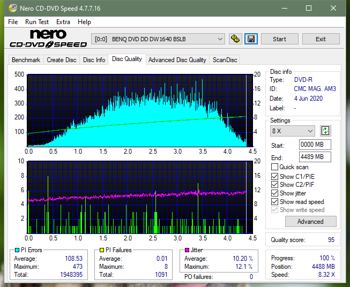Click PI Errors total 1948395
This screenshot has width=350, height=287.
[x=71, y=275]
